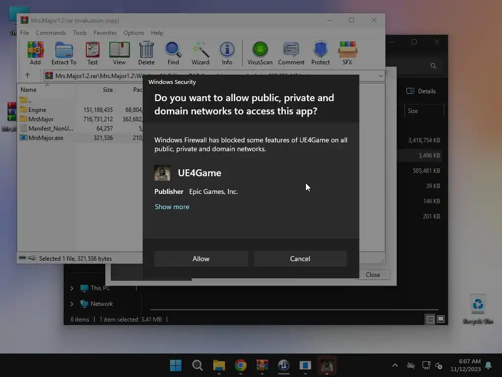Screen dimensions: 502x377
Task: Select the MrsMajor folder row
Action: pos(81,119)
